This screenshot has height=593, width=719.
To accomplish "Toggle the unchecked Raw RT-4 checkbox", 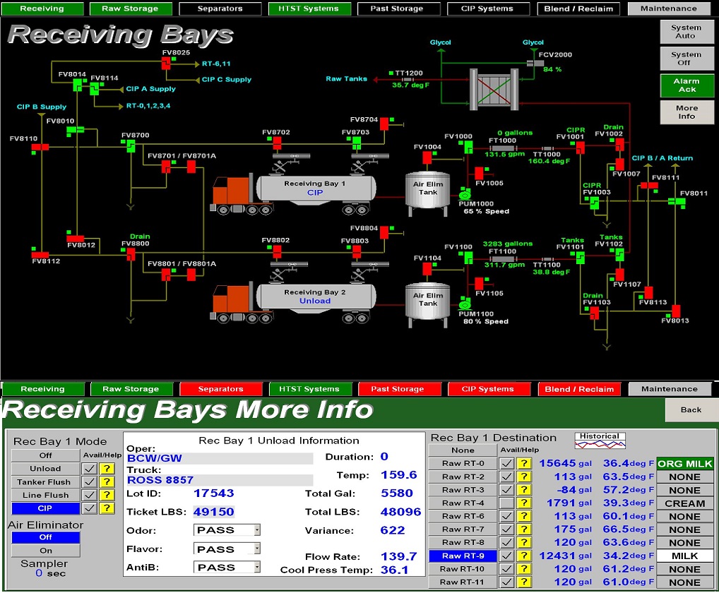I will point(506,503).
